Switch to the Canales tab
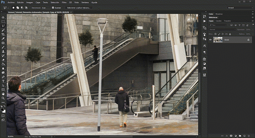The image size is (255, 138). pyautogui.click(x=218, y=21)
